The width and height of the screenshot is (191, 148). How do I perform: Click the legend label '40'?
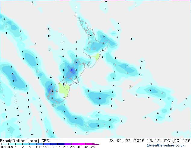pos(79,147)
